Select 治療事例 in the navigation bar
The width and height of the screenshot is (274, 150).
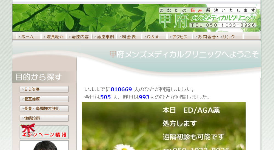coord(105,37)
